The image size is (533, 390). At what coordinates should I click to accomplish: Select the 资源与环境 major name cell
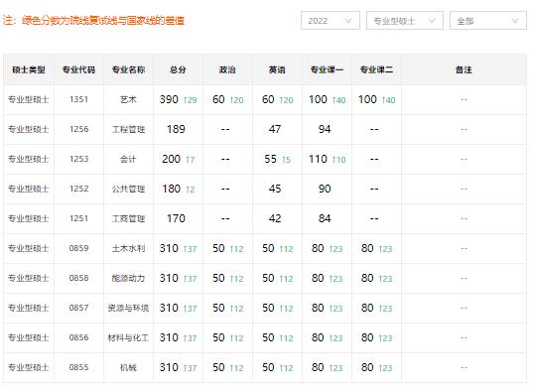point(128,308)
